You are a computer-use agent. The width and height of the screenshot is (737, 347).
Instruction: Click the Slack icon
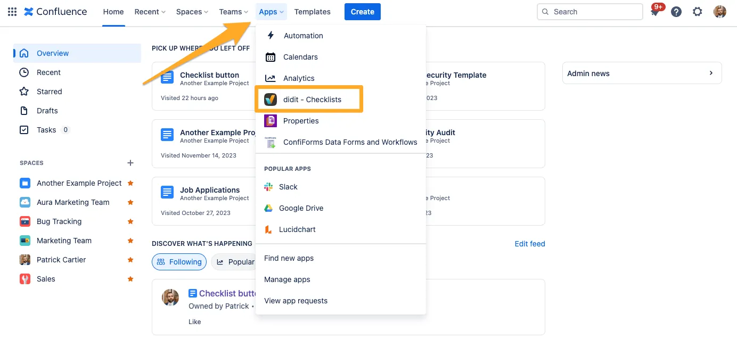268,187
